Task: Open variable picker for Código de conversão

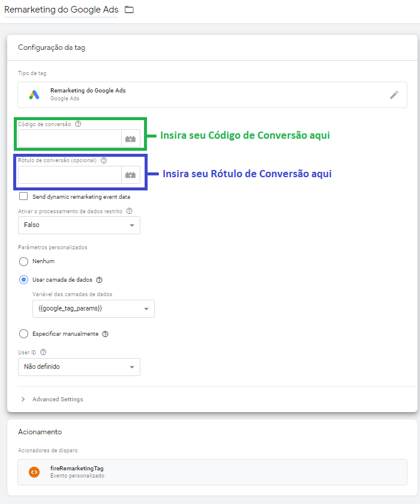Action: point(130,139)
